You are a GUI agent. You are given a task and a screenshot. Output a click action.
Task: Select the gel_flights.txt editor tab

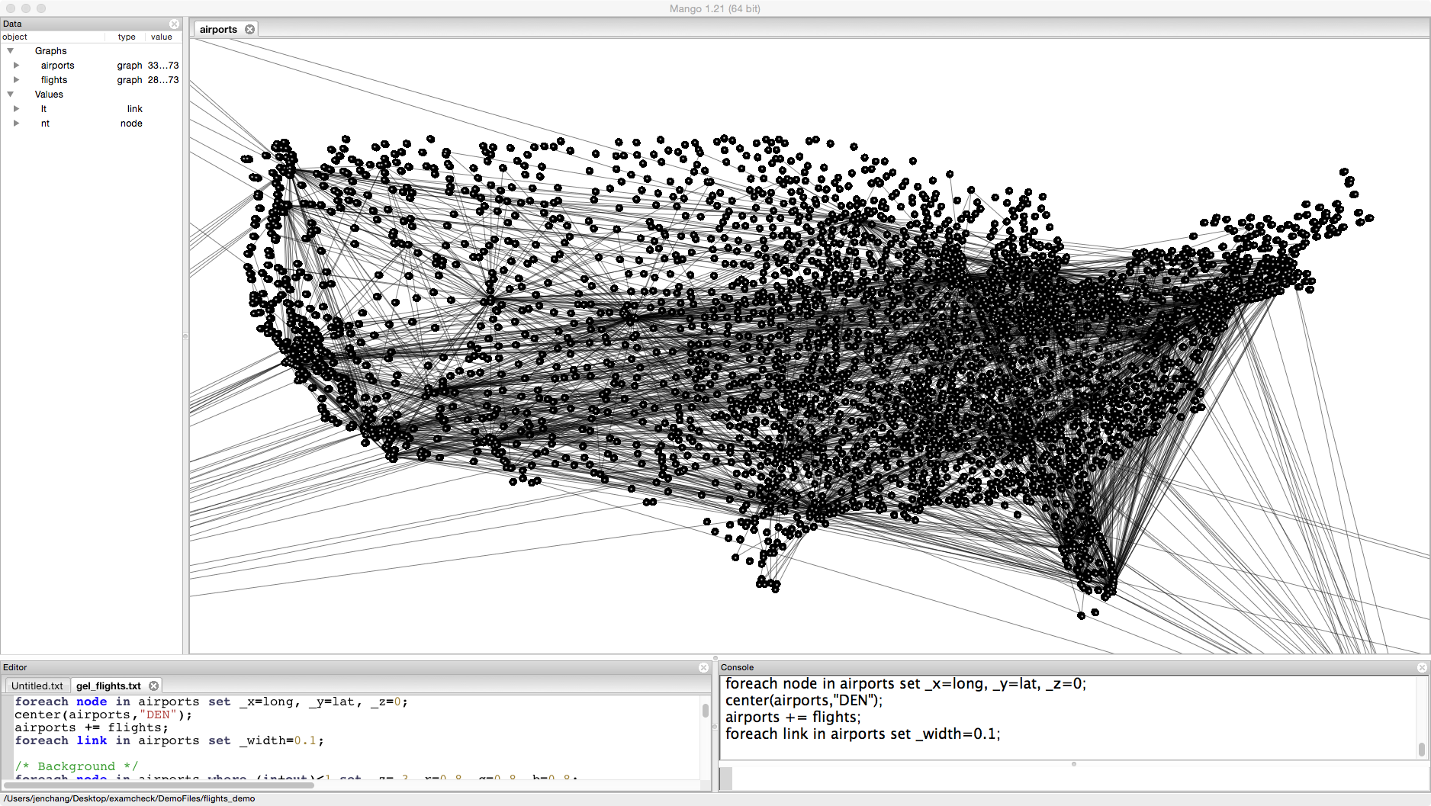pyautogui.click(x=108, y=686)
